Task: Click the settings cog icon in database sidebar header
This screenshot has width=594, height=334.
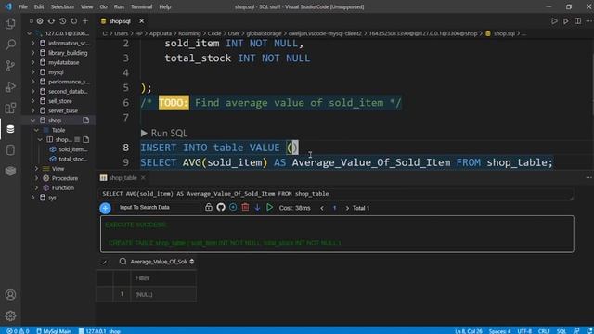Action: click(x=40, y=21)
